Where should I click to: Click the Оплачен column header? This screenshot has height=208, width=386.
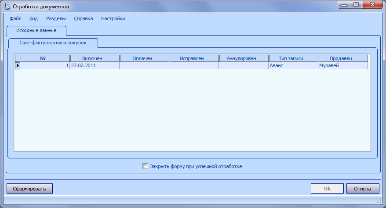coord(145,58)
